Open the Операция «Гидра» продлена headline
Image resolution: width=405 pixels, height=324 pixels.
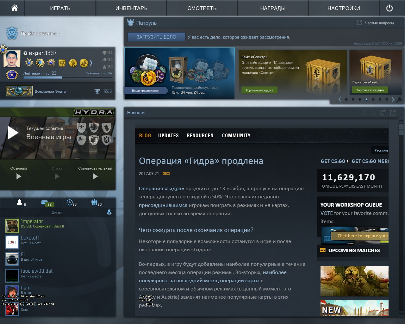tap(201, 161)
